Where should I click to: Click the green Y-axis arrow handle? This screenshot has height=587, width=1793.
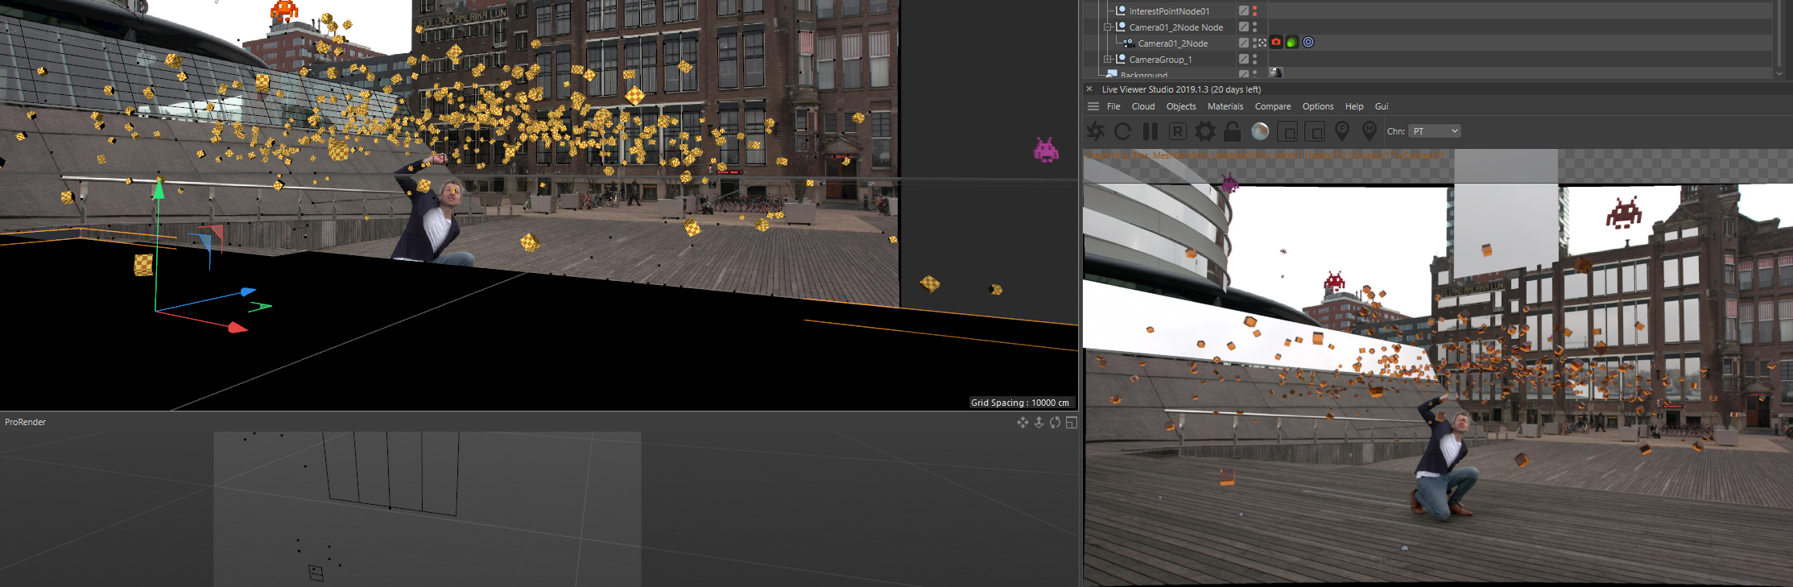click(159, 189)
